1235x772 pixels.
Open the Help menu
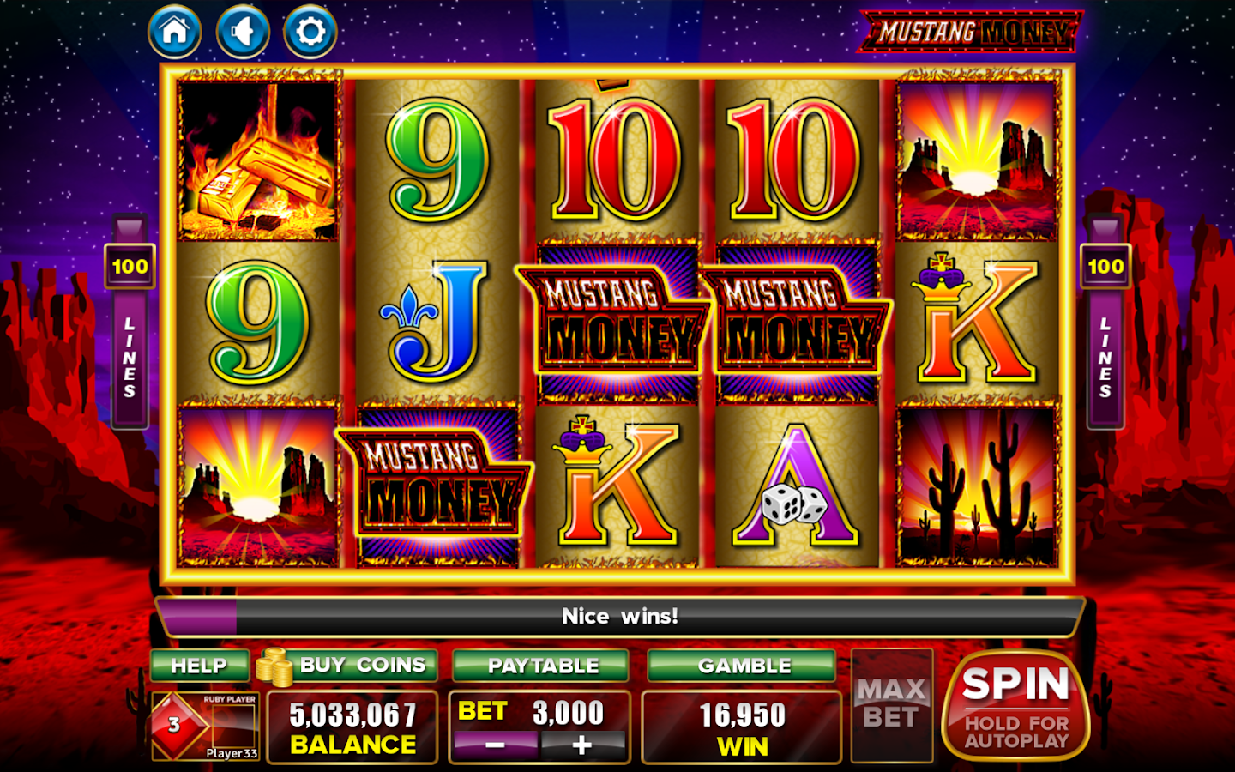coord(199,666)
